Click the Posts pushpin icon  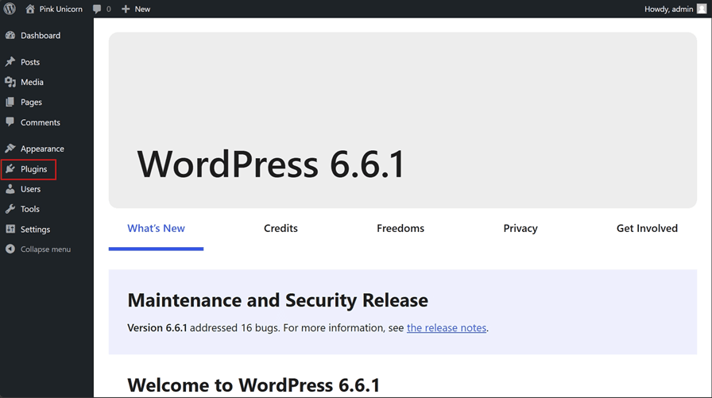click(x=10, y=62)
